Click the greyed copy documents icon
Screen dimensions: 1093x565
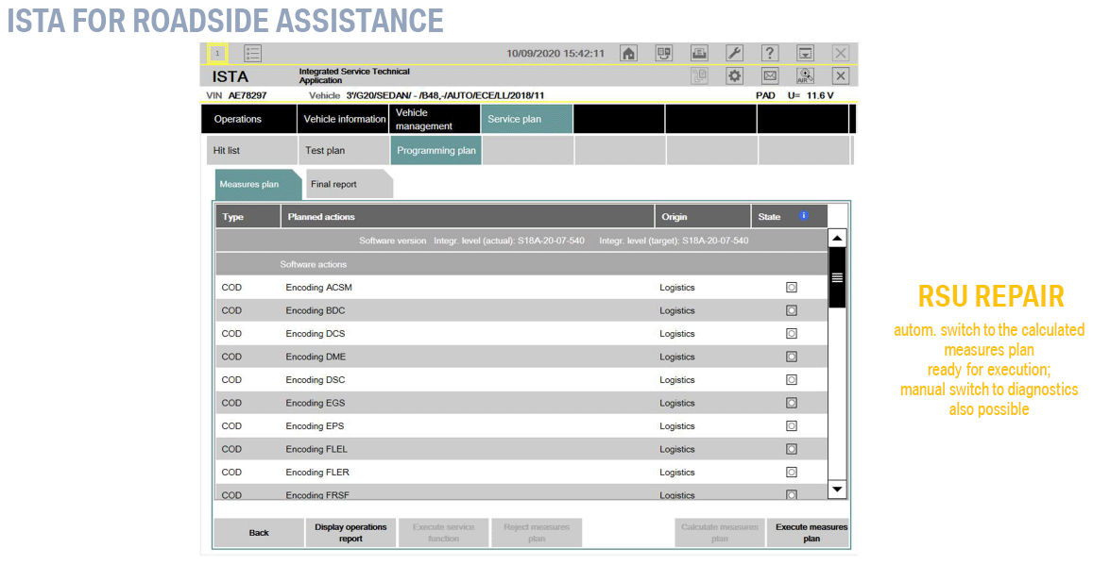click(x=699, y=75)
